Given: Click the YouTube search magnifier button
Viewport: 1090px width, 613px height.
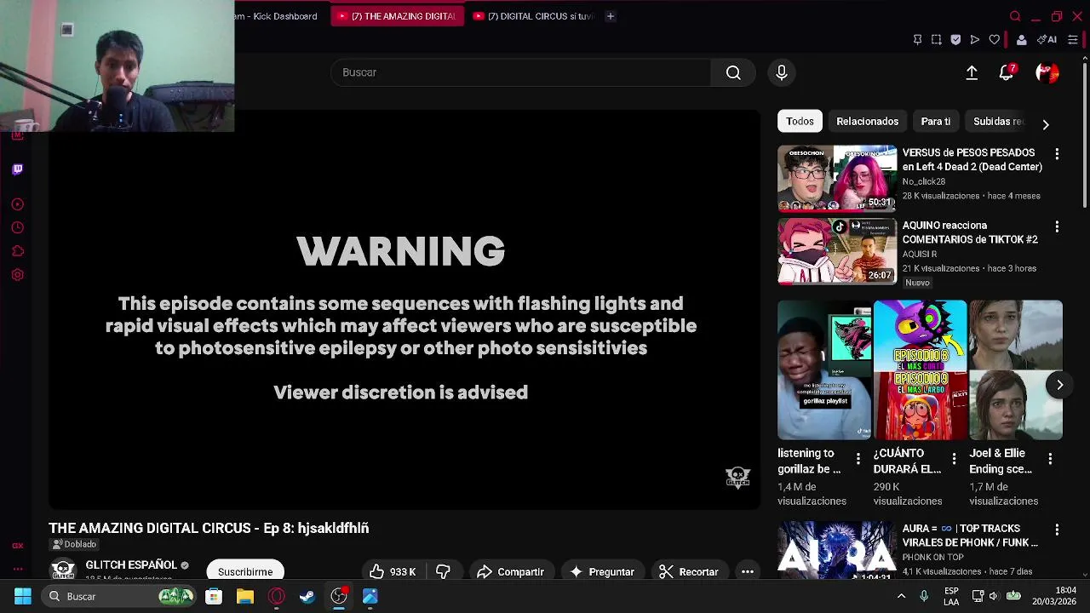Looking at the screenshot, I should [x=733, y=72].
